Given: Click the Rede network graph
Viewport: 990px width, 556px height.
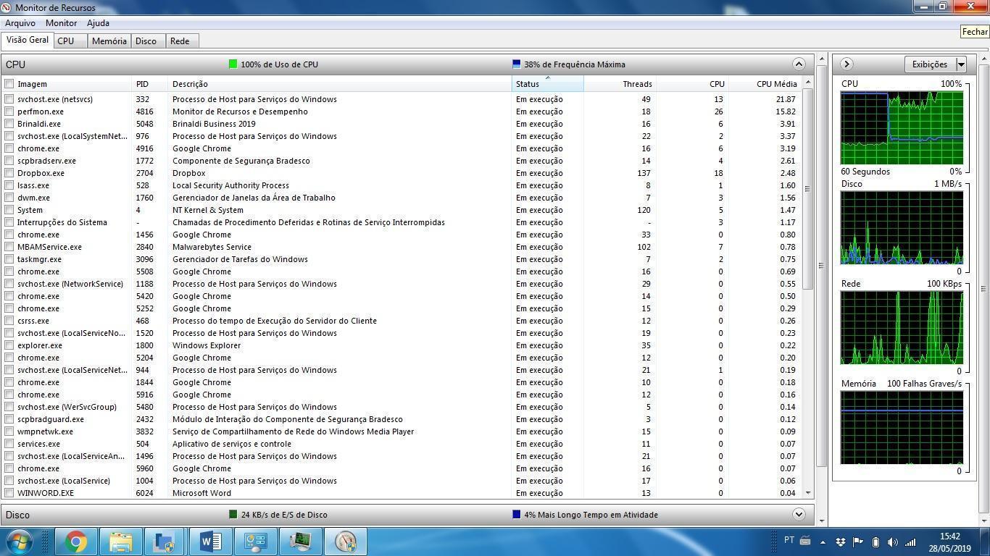Looking at the screenshot, I should tap(902, 327).
